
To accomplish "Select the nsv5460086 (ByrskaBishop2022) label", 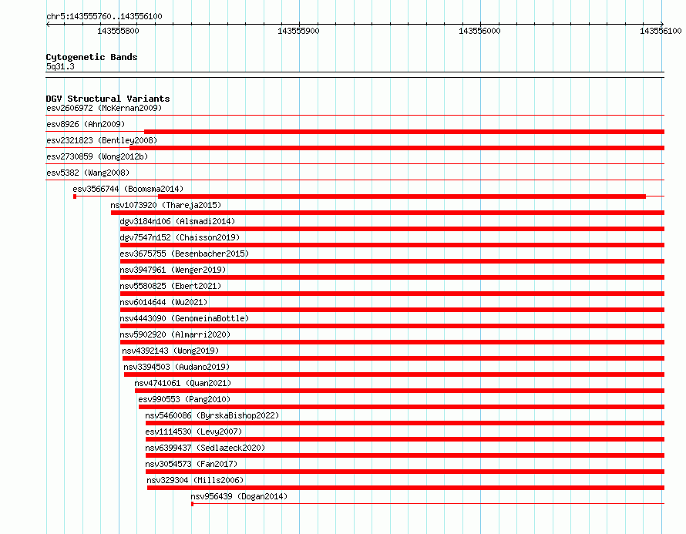I will 212,415.
